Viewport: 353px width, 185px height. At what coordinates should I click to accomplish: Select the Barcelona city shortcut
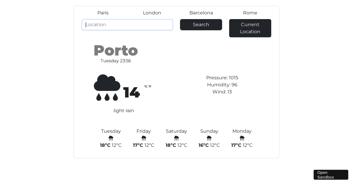pyautogui.click(x=201, y=13)
